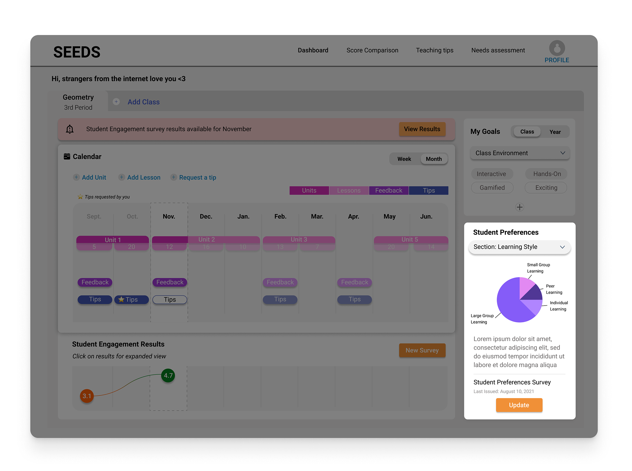Click the Request a tip link
632x471 pixels.
[x=197, y=177]
